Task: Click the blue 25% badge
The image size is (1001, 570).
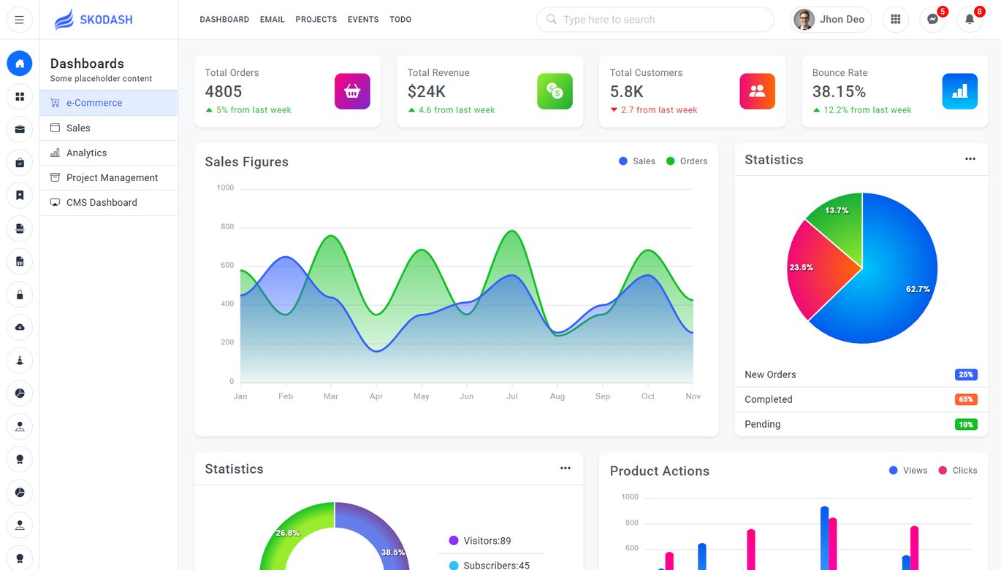Action: point(966,374)
